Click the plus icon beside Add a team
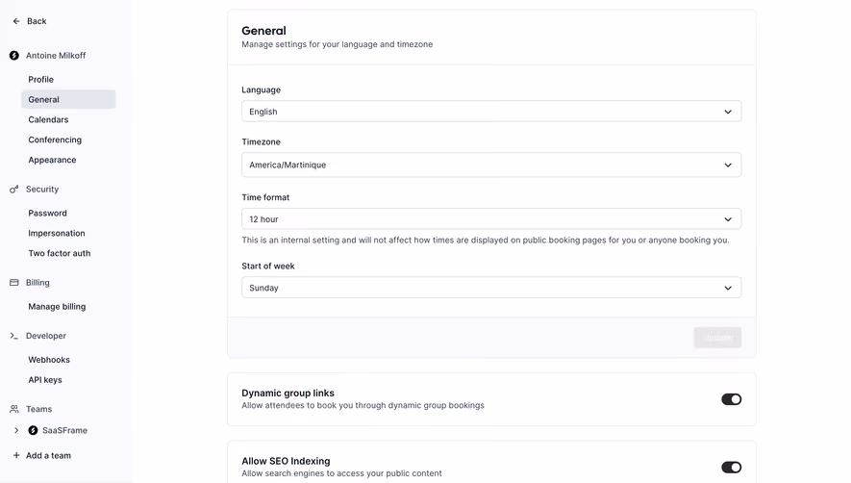 [16, 455]
